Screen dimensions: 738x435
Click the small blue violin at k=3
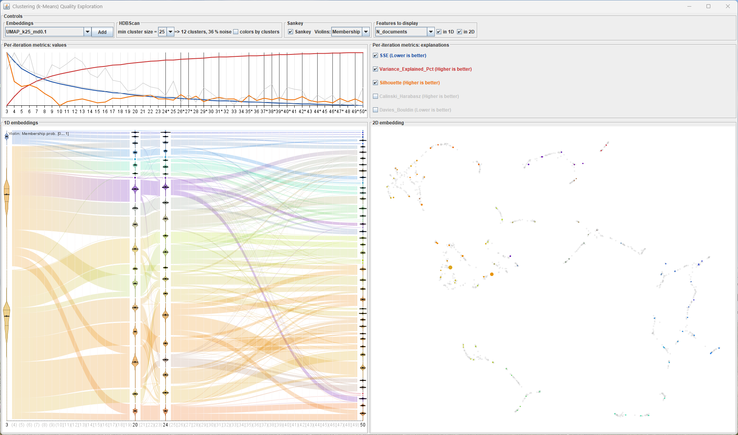[7, 136]
